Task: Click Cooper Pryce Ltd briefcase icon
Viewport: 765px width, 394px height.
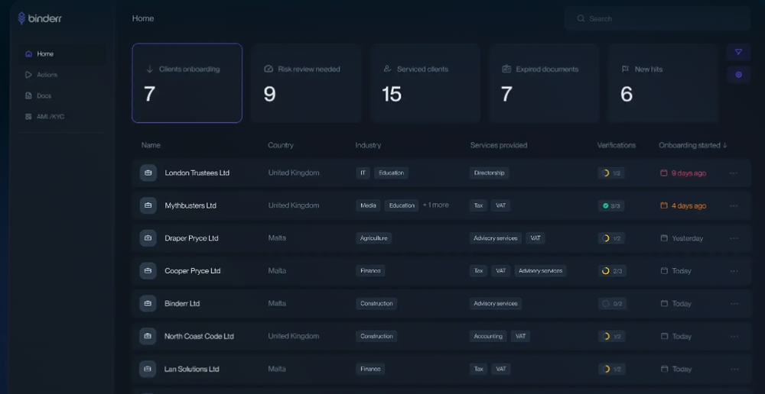Action: (x=148, y=271)
